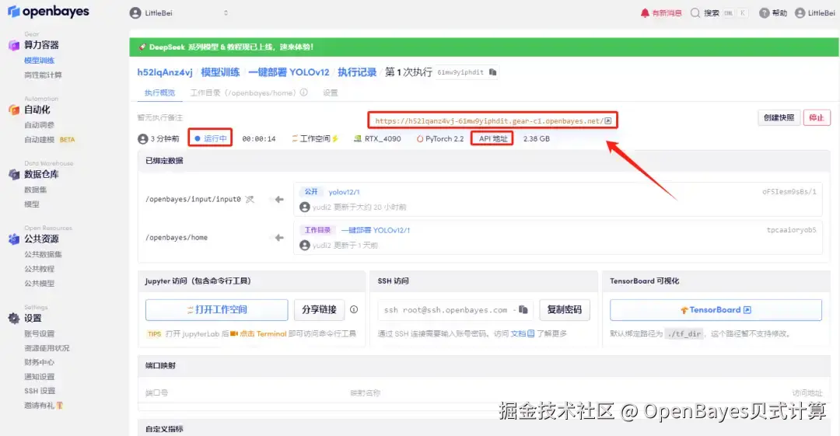
Task: Click the 停止 button
Action: (817, 118)
